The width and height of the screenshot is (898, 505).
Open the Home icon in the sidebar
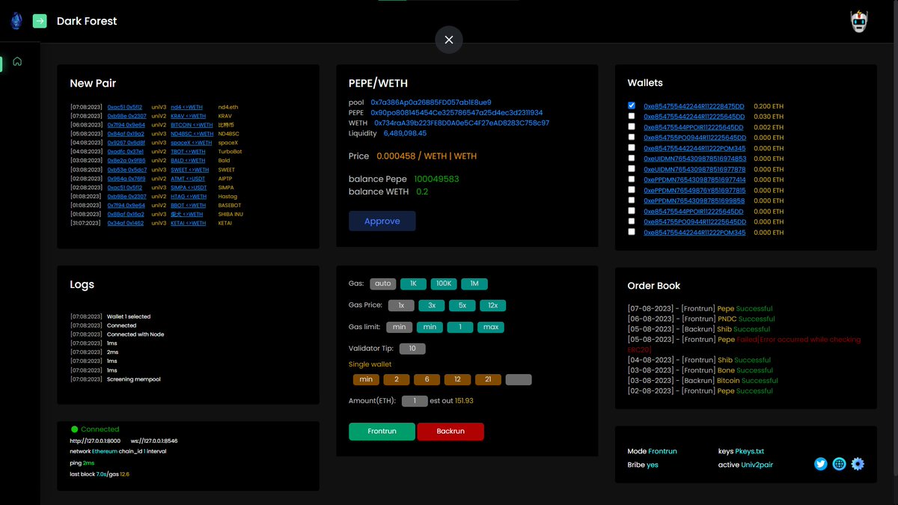pos(17,61)
